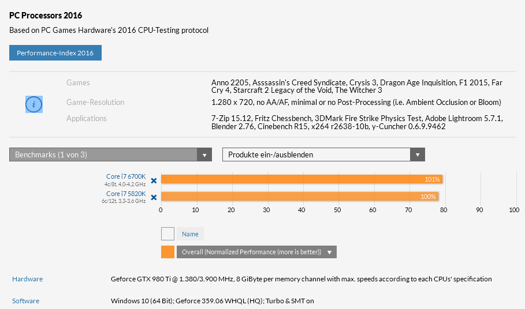Image resolution: width=525 pixels, height=309 pixels.
Task: Open the Benchmarks (1 von 3) dropdown
Action: pyautogui.click(x=110, y=154)
